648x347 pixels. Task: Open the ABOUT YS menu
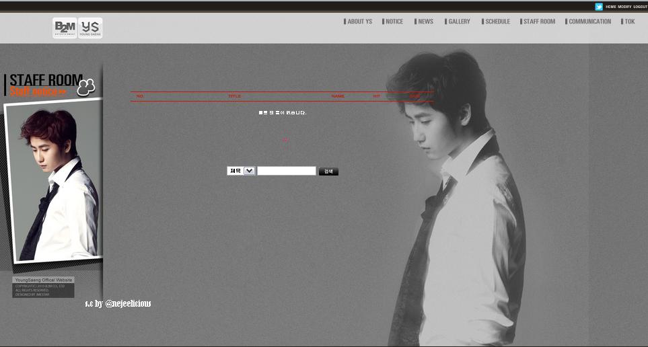point(358,22)
